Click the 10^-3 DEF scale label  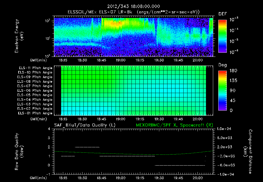(234, 20)
